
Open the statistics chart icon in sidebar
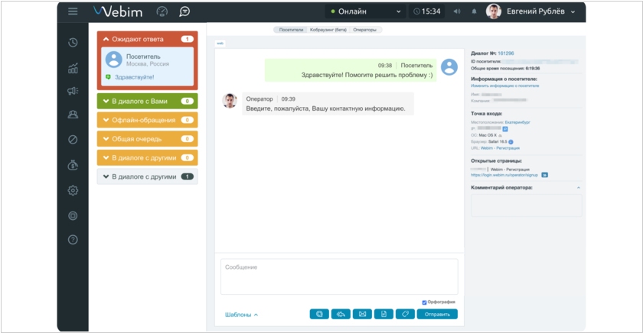tap(73, 68)
